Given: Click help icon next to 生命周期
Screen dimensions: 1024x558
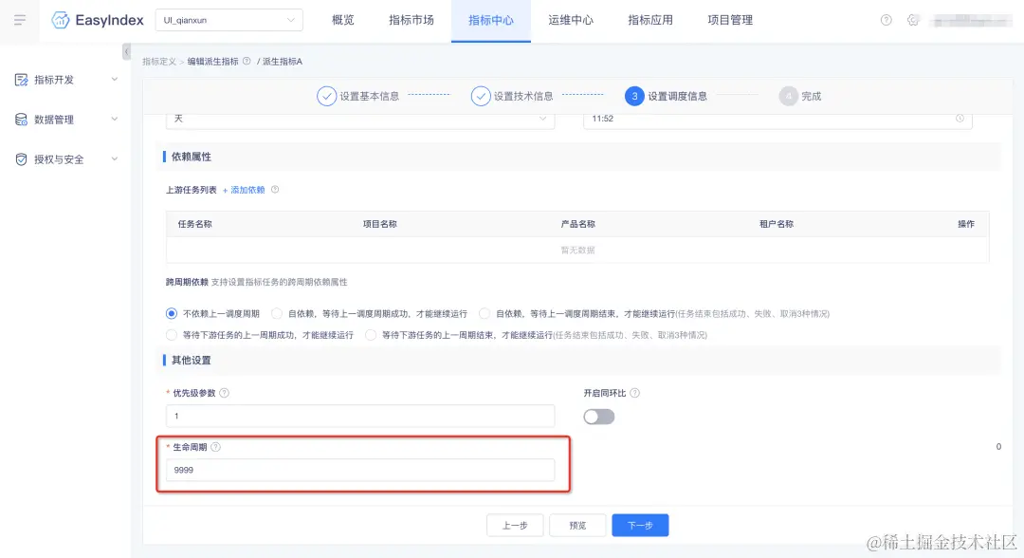Looking at the screenshot, I should [215, 447].
